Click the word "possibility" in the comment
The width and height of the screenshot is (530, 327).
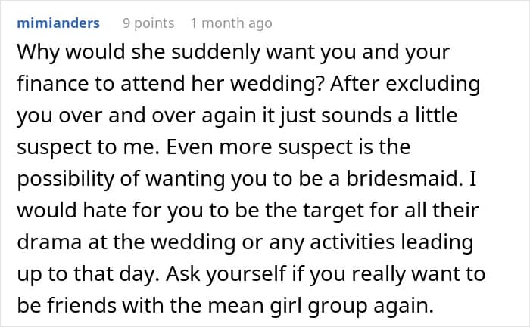(x=66, y=179)
